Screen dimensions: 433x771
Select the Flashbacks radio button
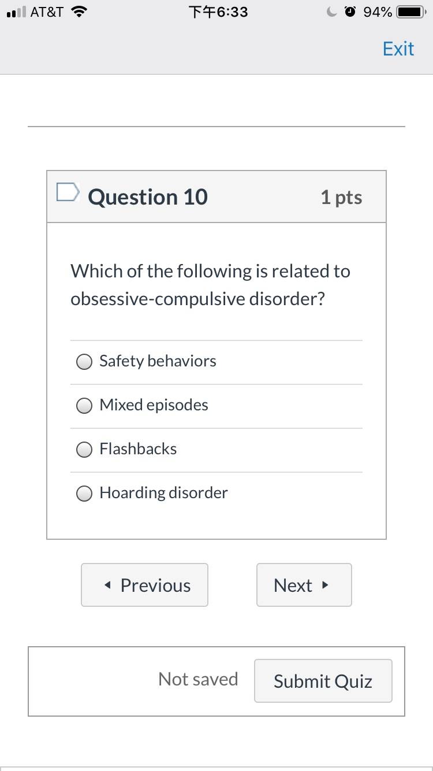[84, 450]
